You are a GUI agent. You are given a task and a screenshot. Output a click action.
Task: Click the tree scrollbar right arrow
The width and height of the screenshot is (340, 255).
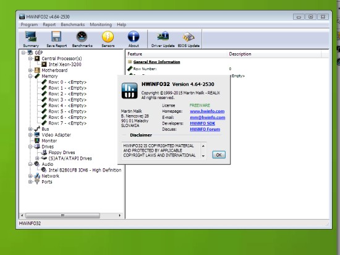[x=120, y=215]
